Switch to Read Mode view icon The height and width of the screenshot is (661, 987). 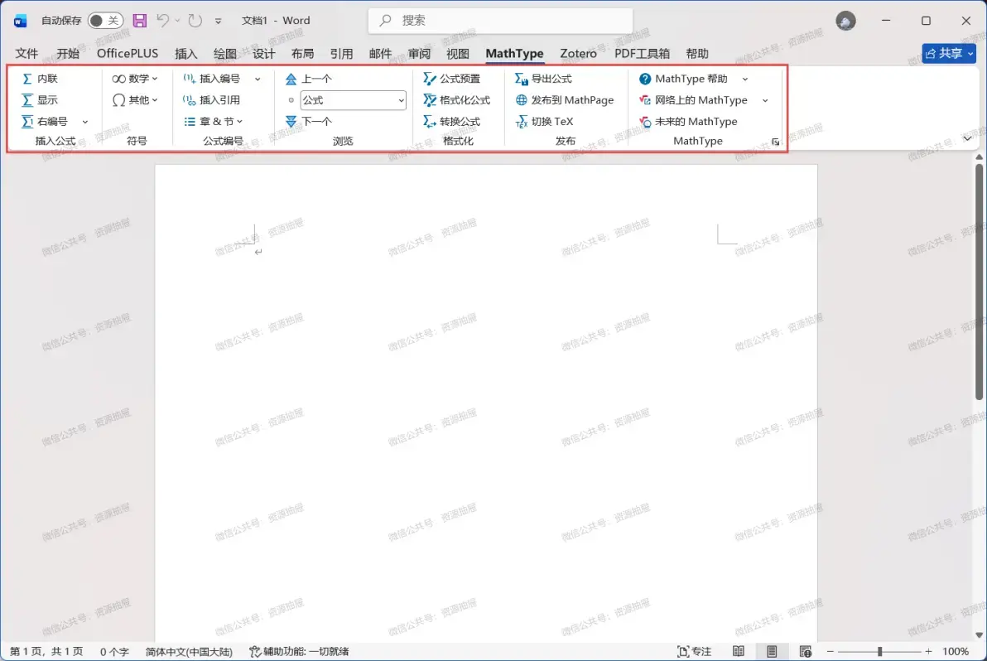coord(739,652)
